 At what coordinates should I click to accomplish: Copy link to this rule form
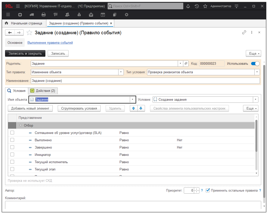(244, 32)
